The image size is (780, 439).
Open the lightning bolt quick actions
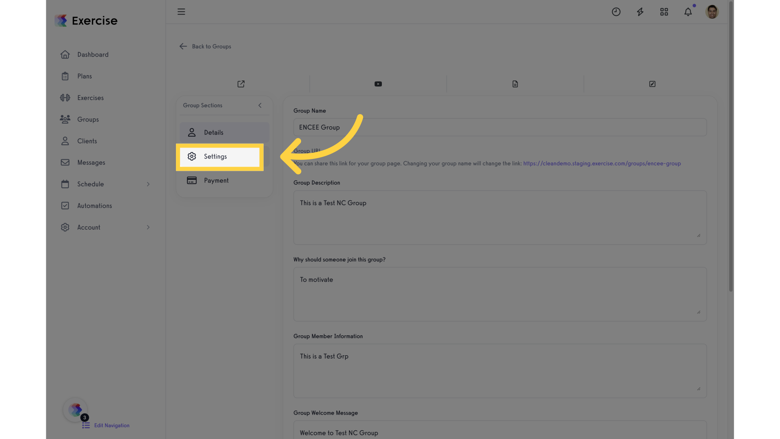(x=640, y=12)
